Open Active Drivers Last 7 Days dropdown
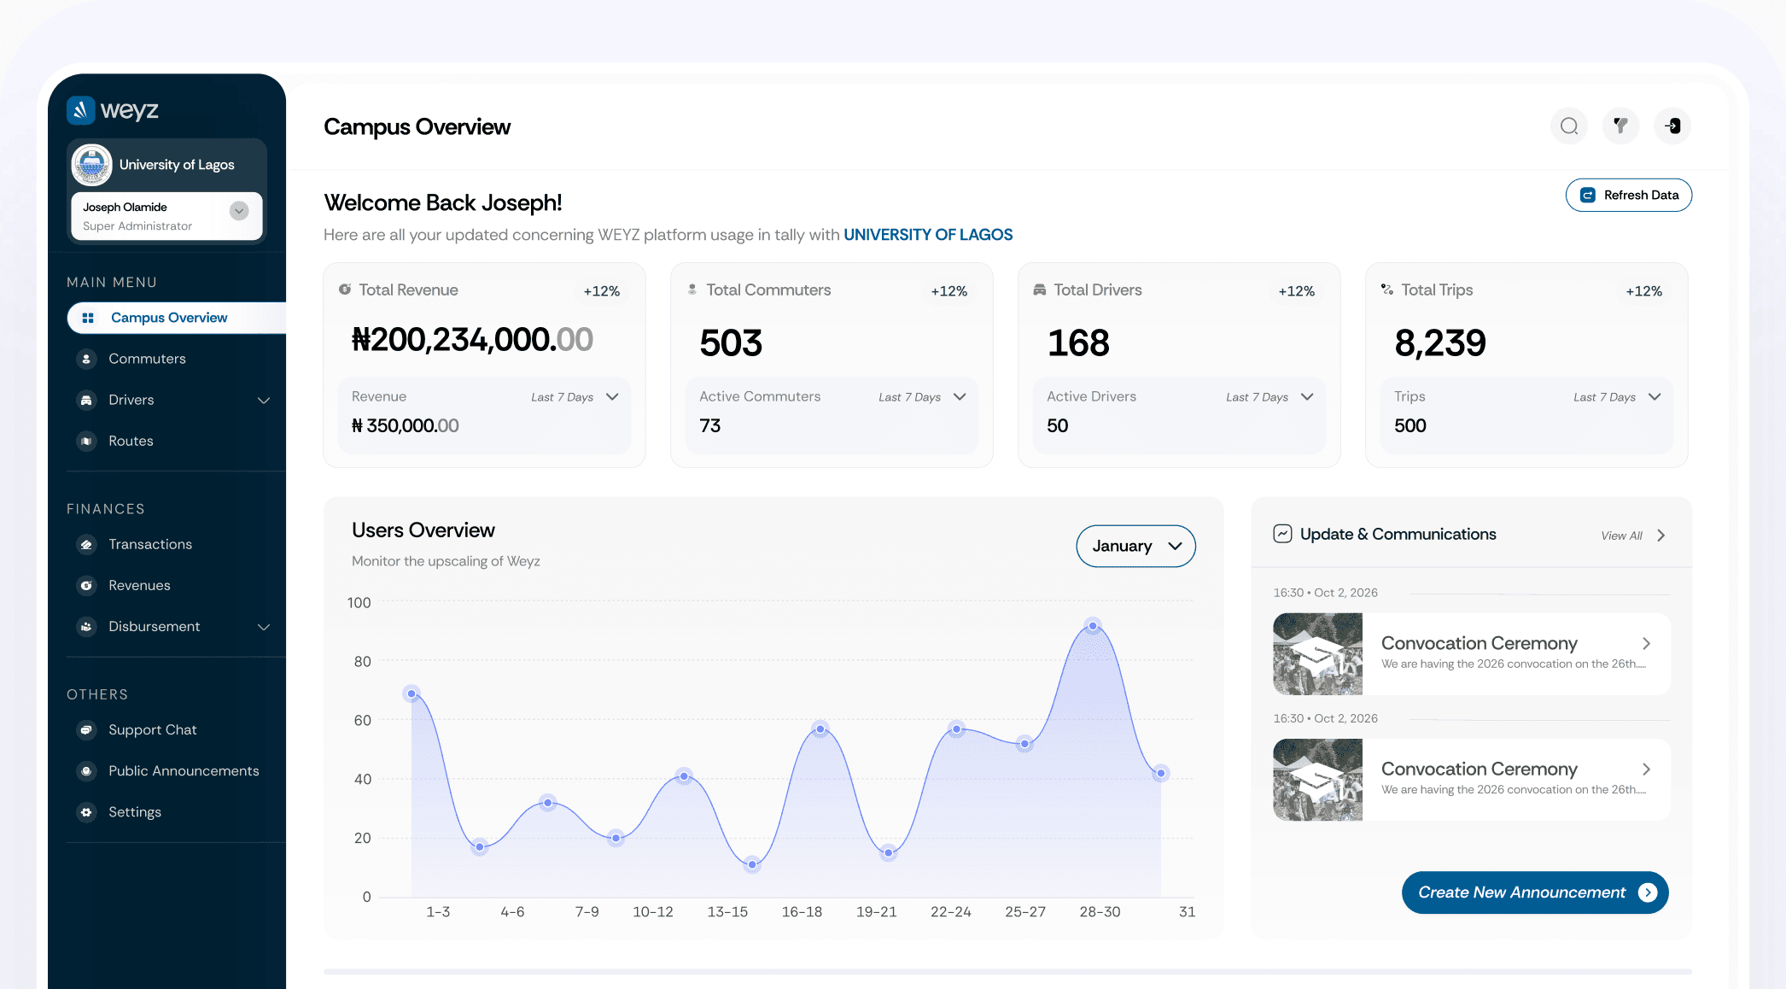The width and height of the screenshot is (1786, 989). [1270, 397]
